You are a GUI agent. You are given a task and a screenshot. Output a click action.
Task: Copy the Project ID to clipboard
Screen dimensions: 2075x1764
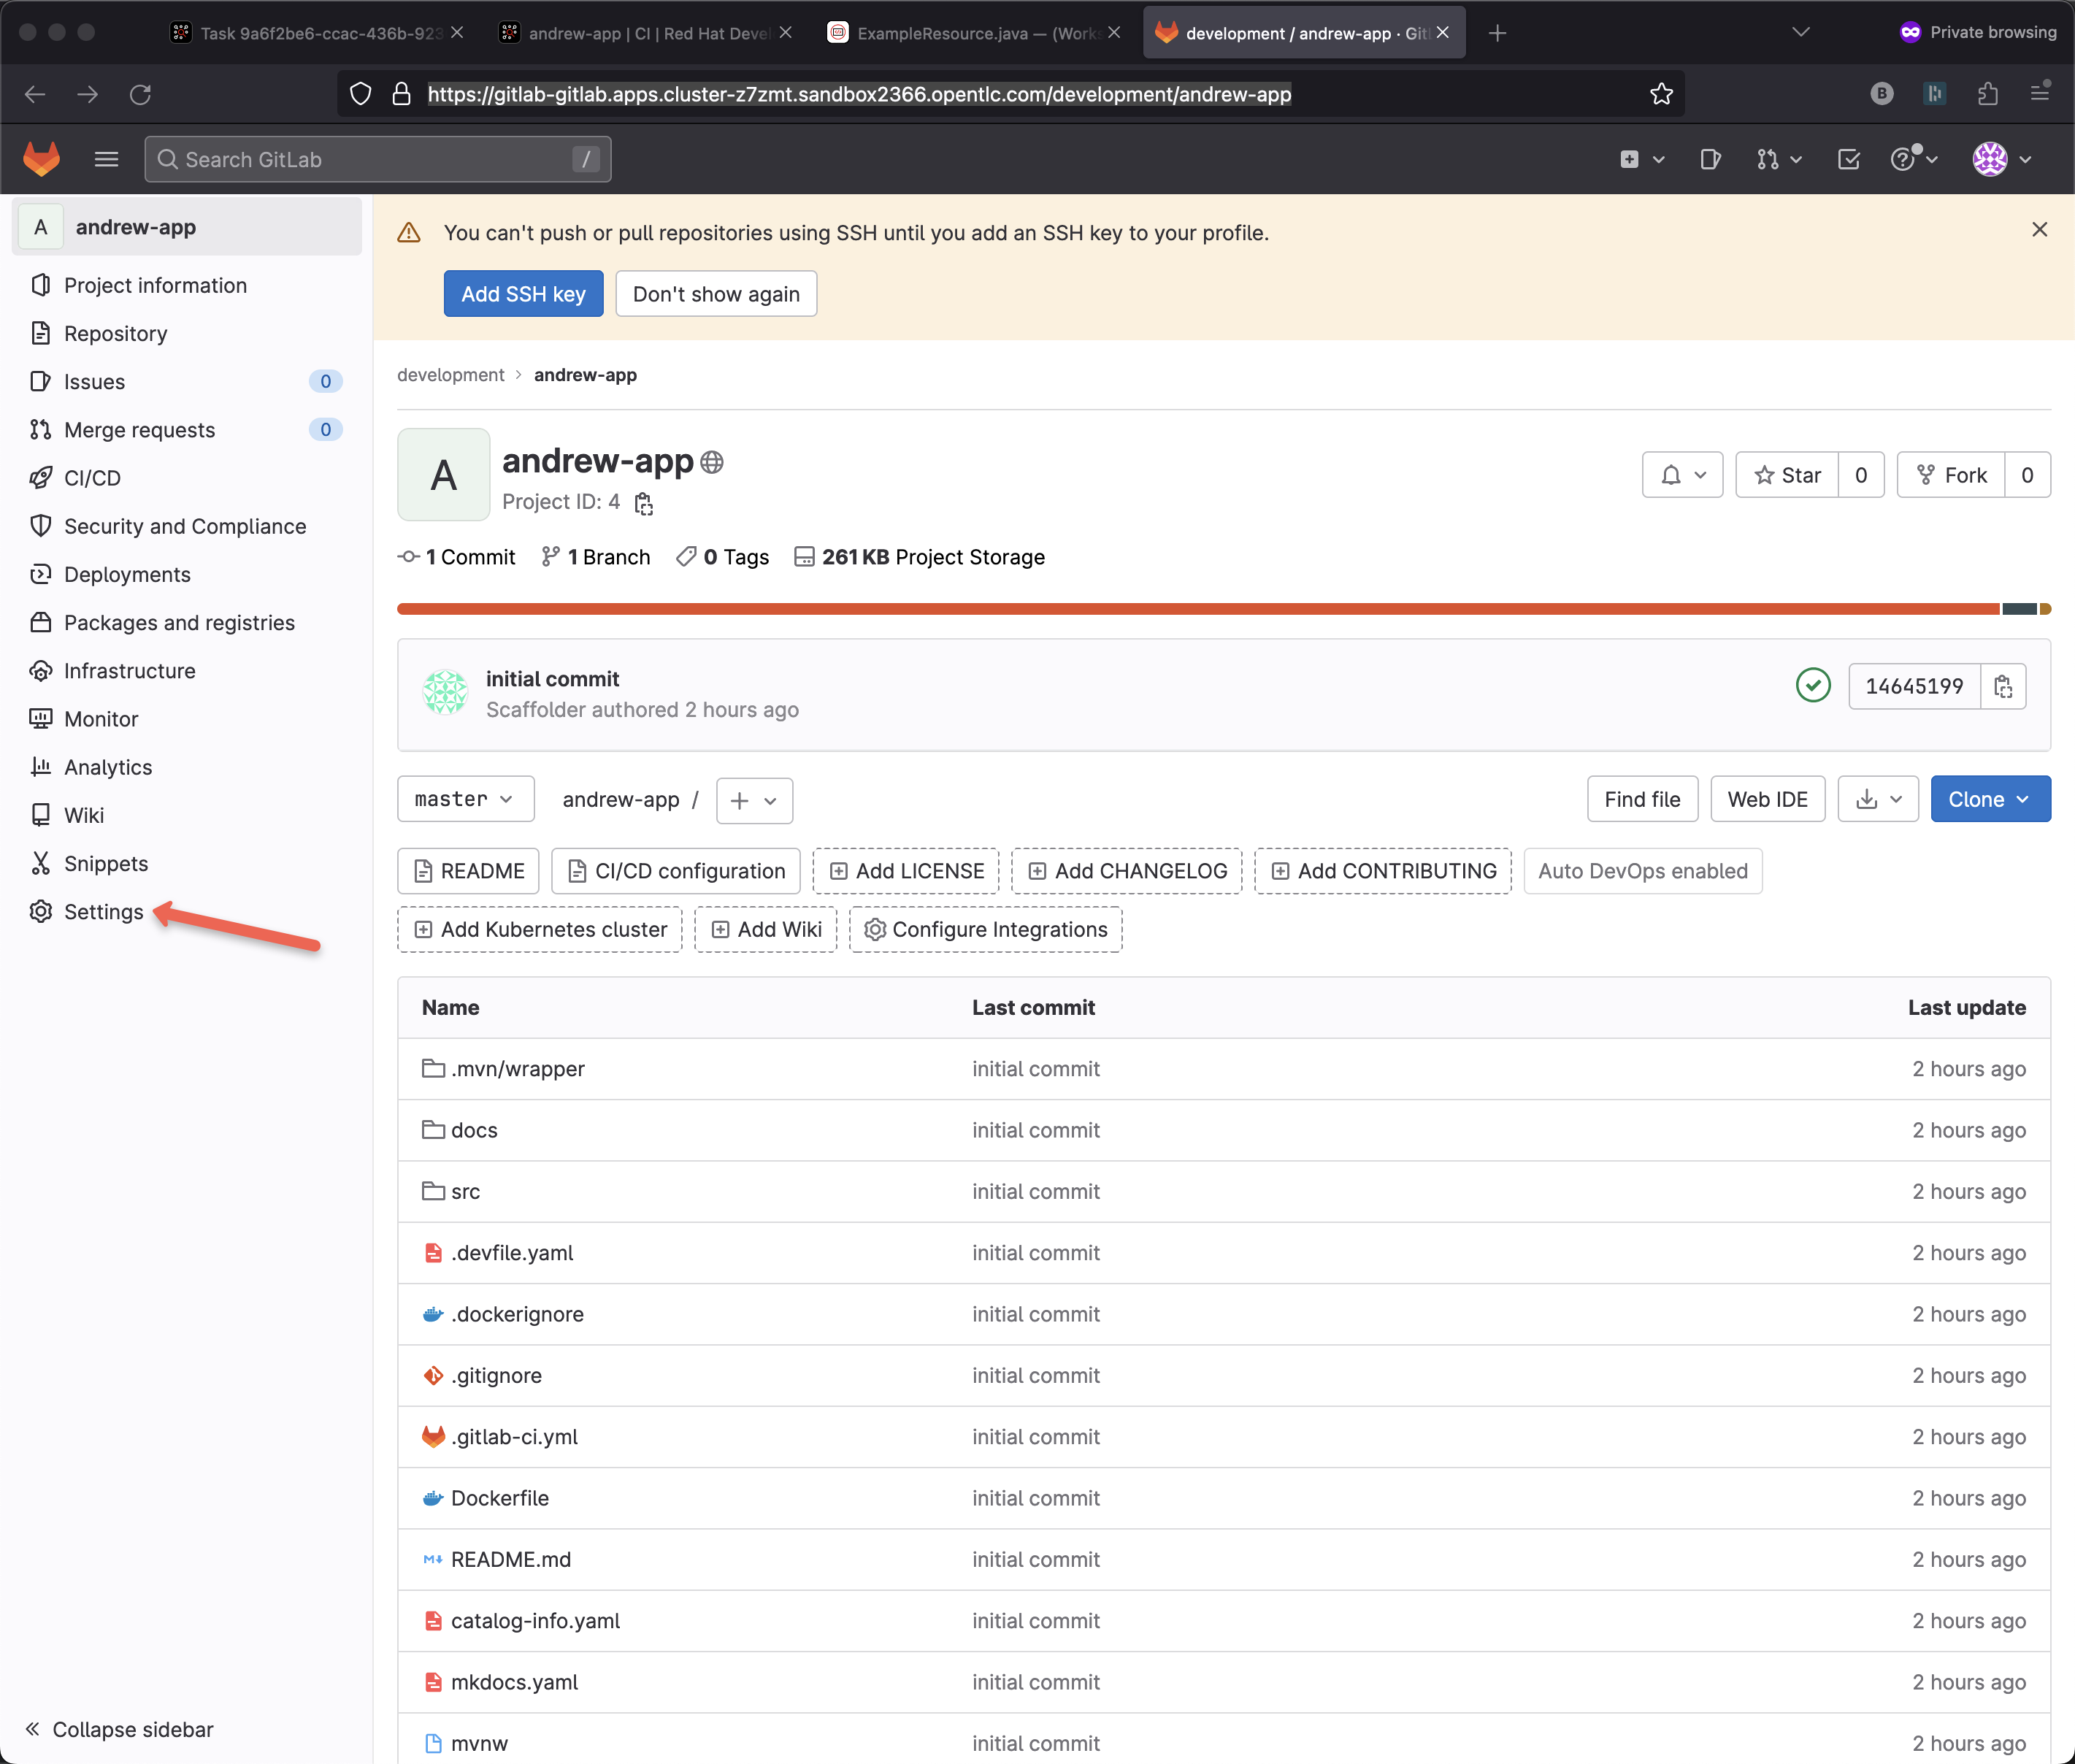[644, 504]
